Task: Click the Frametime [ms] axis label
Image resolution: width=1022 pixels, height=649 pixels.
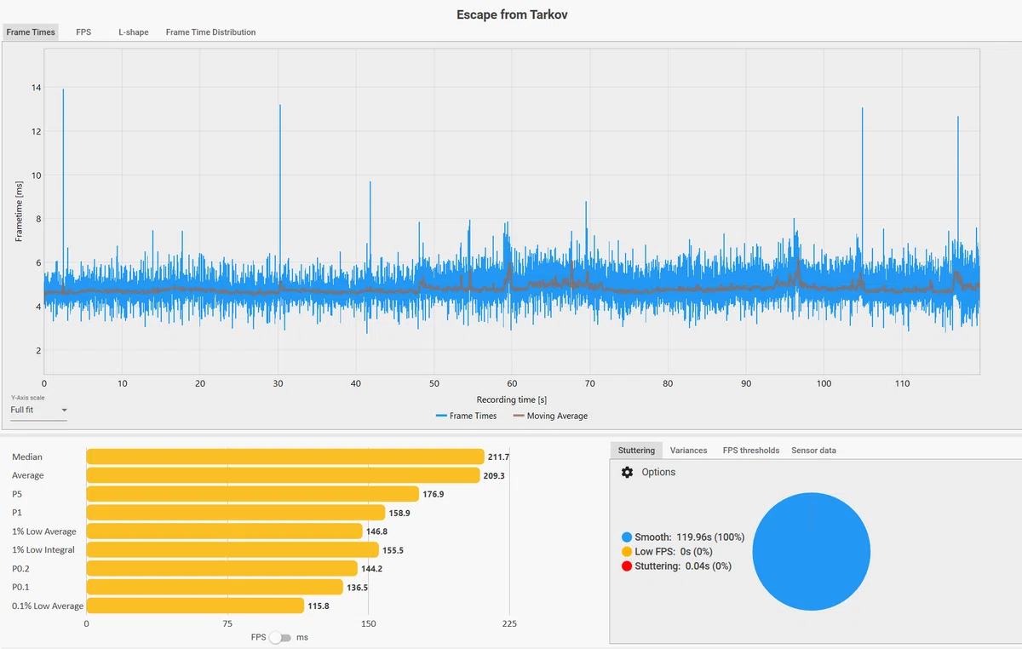Action: pyautogui.click(x=19, y=210)
